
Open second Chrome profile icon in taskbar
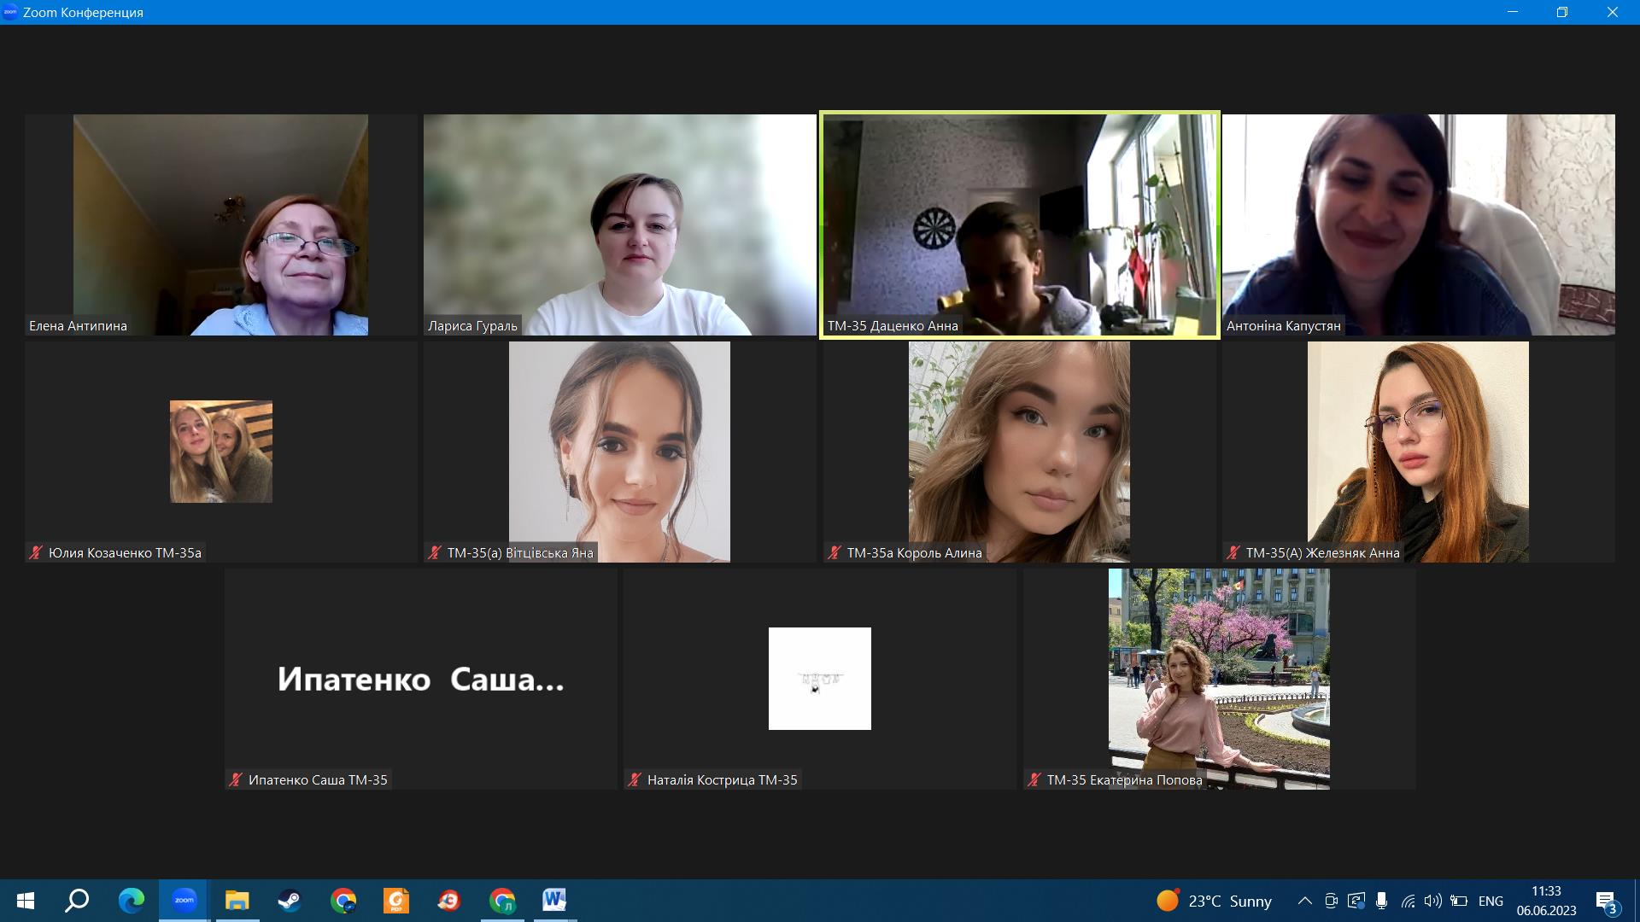[x=502, y=901]
